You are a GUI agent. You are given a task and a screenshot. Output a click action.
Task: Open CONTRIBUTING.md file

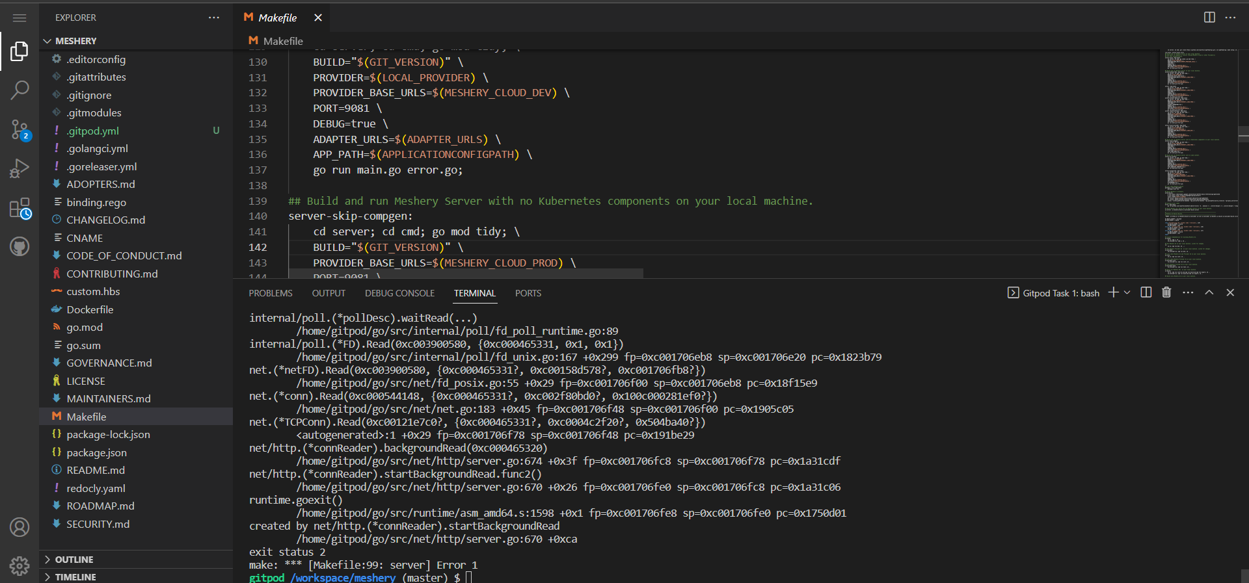click(136, 274)
